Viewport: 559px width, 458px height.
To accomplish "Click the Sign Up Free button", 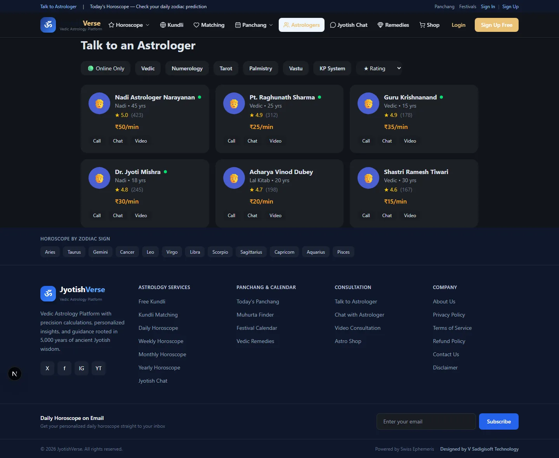I will tap(497, 25).
